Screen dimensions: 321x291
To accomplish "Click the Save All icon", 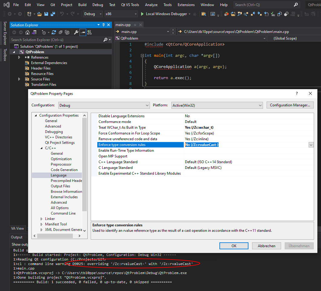I will click(x=53, y=14).
